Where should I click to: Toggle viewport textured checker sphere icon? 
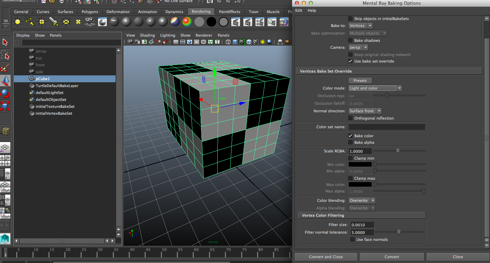point(256,42)
